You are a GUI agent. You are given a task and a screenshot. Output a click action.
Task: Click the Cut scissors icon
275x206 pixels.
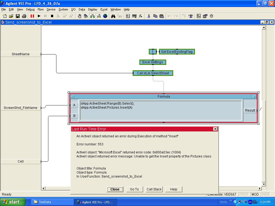pyautogui.click(x=149, y=16)
